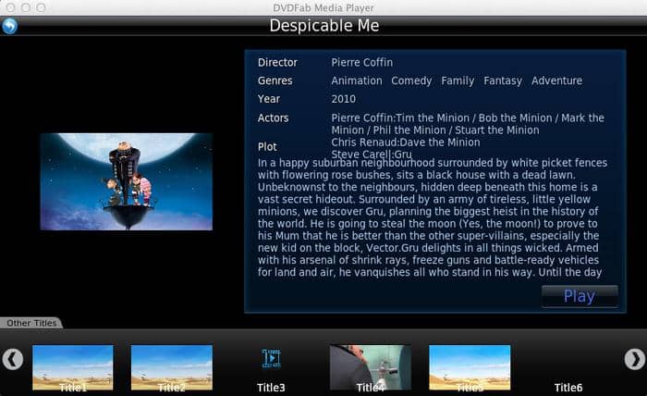Viewport: 647px width, 396px height.
Task: Click the blue back arrow icon
Action: click(9, 26)
